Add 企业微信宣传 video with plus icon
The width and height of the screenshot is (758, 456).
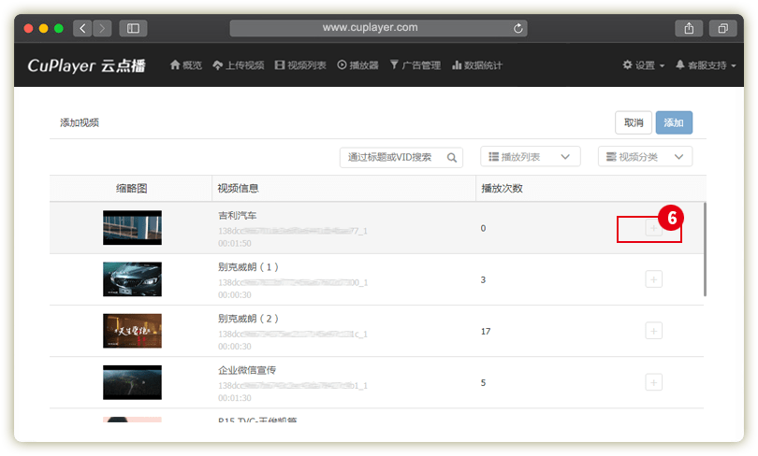pos(653,381)
